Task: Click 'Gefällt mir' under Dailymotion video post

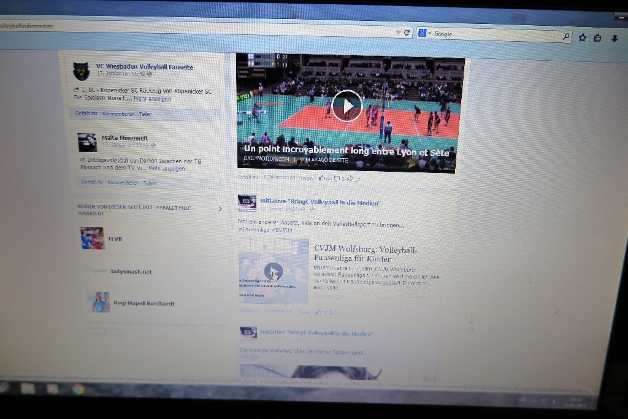Action: click(x=248, y=177)
